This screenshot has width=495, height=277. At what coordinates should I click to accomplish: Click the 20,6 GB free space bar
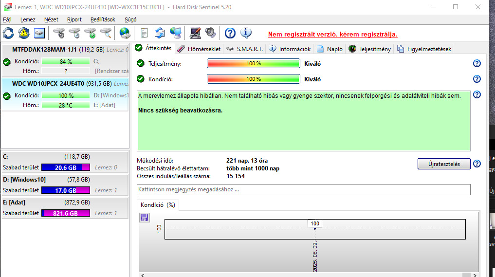66,167
